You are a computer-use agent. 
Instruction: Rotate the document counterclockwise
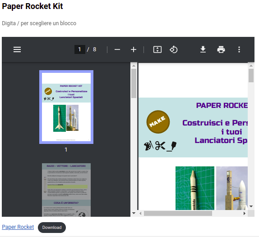click(x=174, y=49)
